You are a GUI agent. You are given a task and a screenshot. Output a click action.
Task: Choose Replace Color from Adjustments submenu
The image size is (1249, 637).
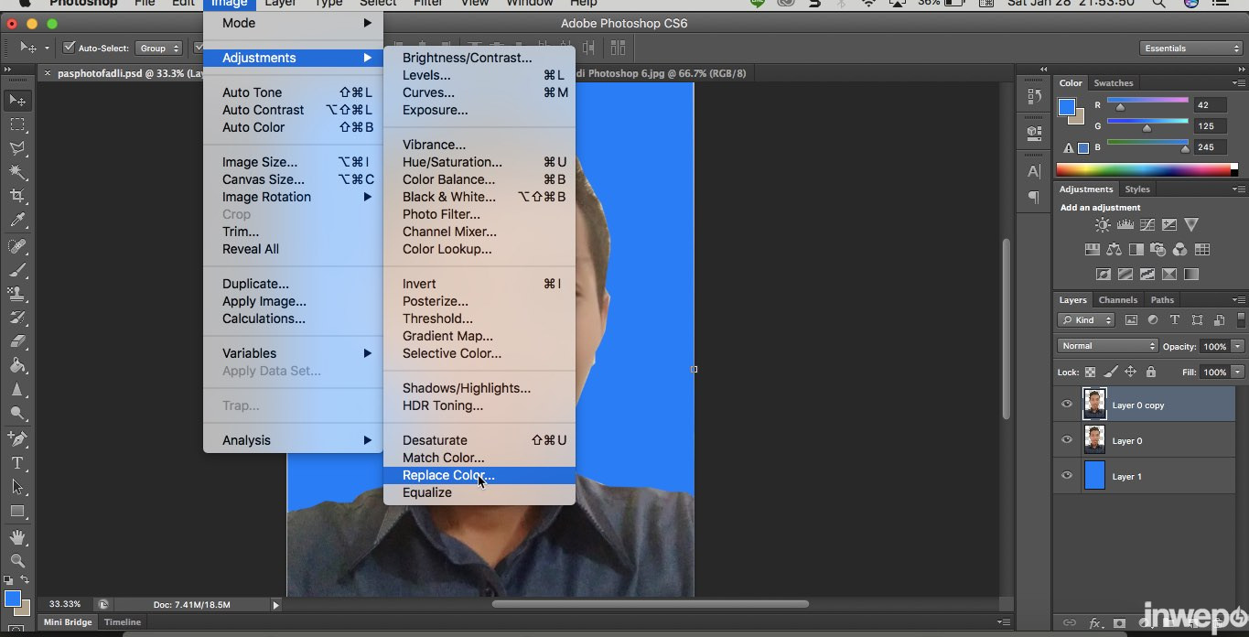point(447,475)
